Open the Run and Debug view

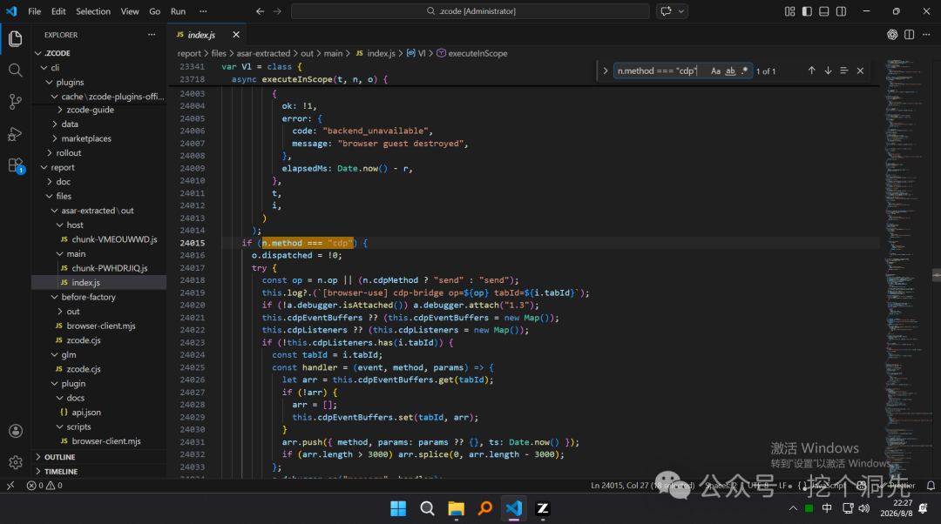tap(16, 134)
